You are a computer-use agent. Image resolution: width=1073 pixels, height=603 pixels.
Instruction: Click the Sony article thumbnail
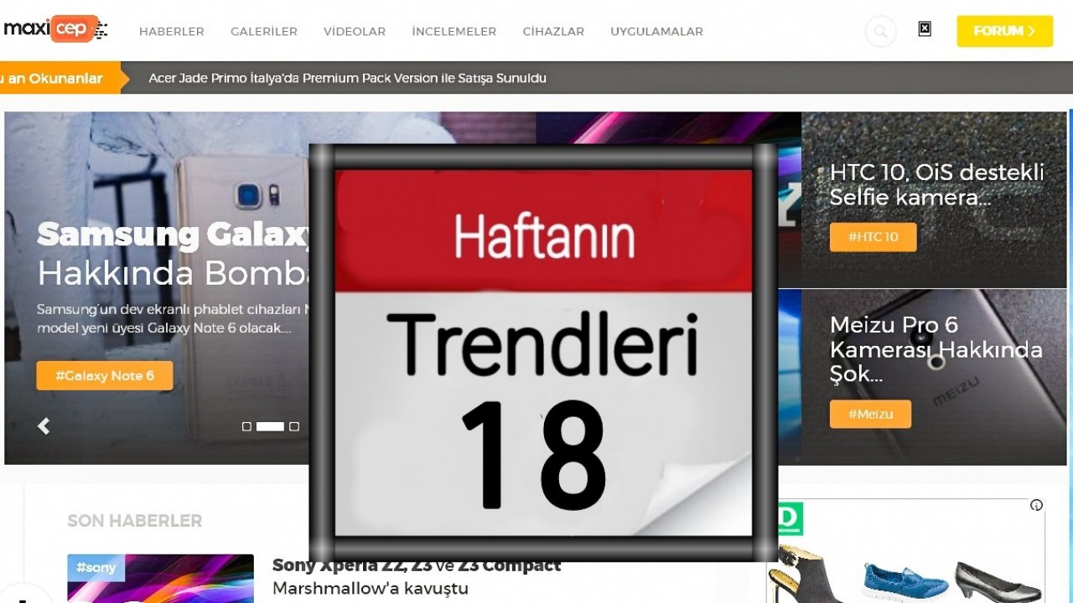point(160,579)
